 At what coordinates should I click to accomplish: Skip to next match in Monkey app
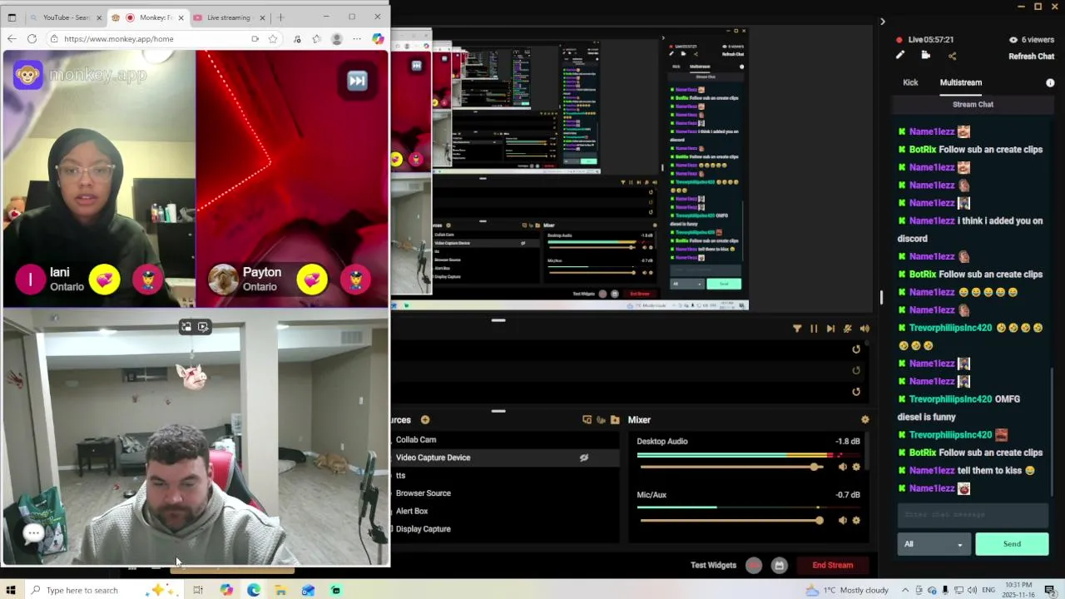[357, 81]
